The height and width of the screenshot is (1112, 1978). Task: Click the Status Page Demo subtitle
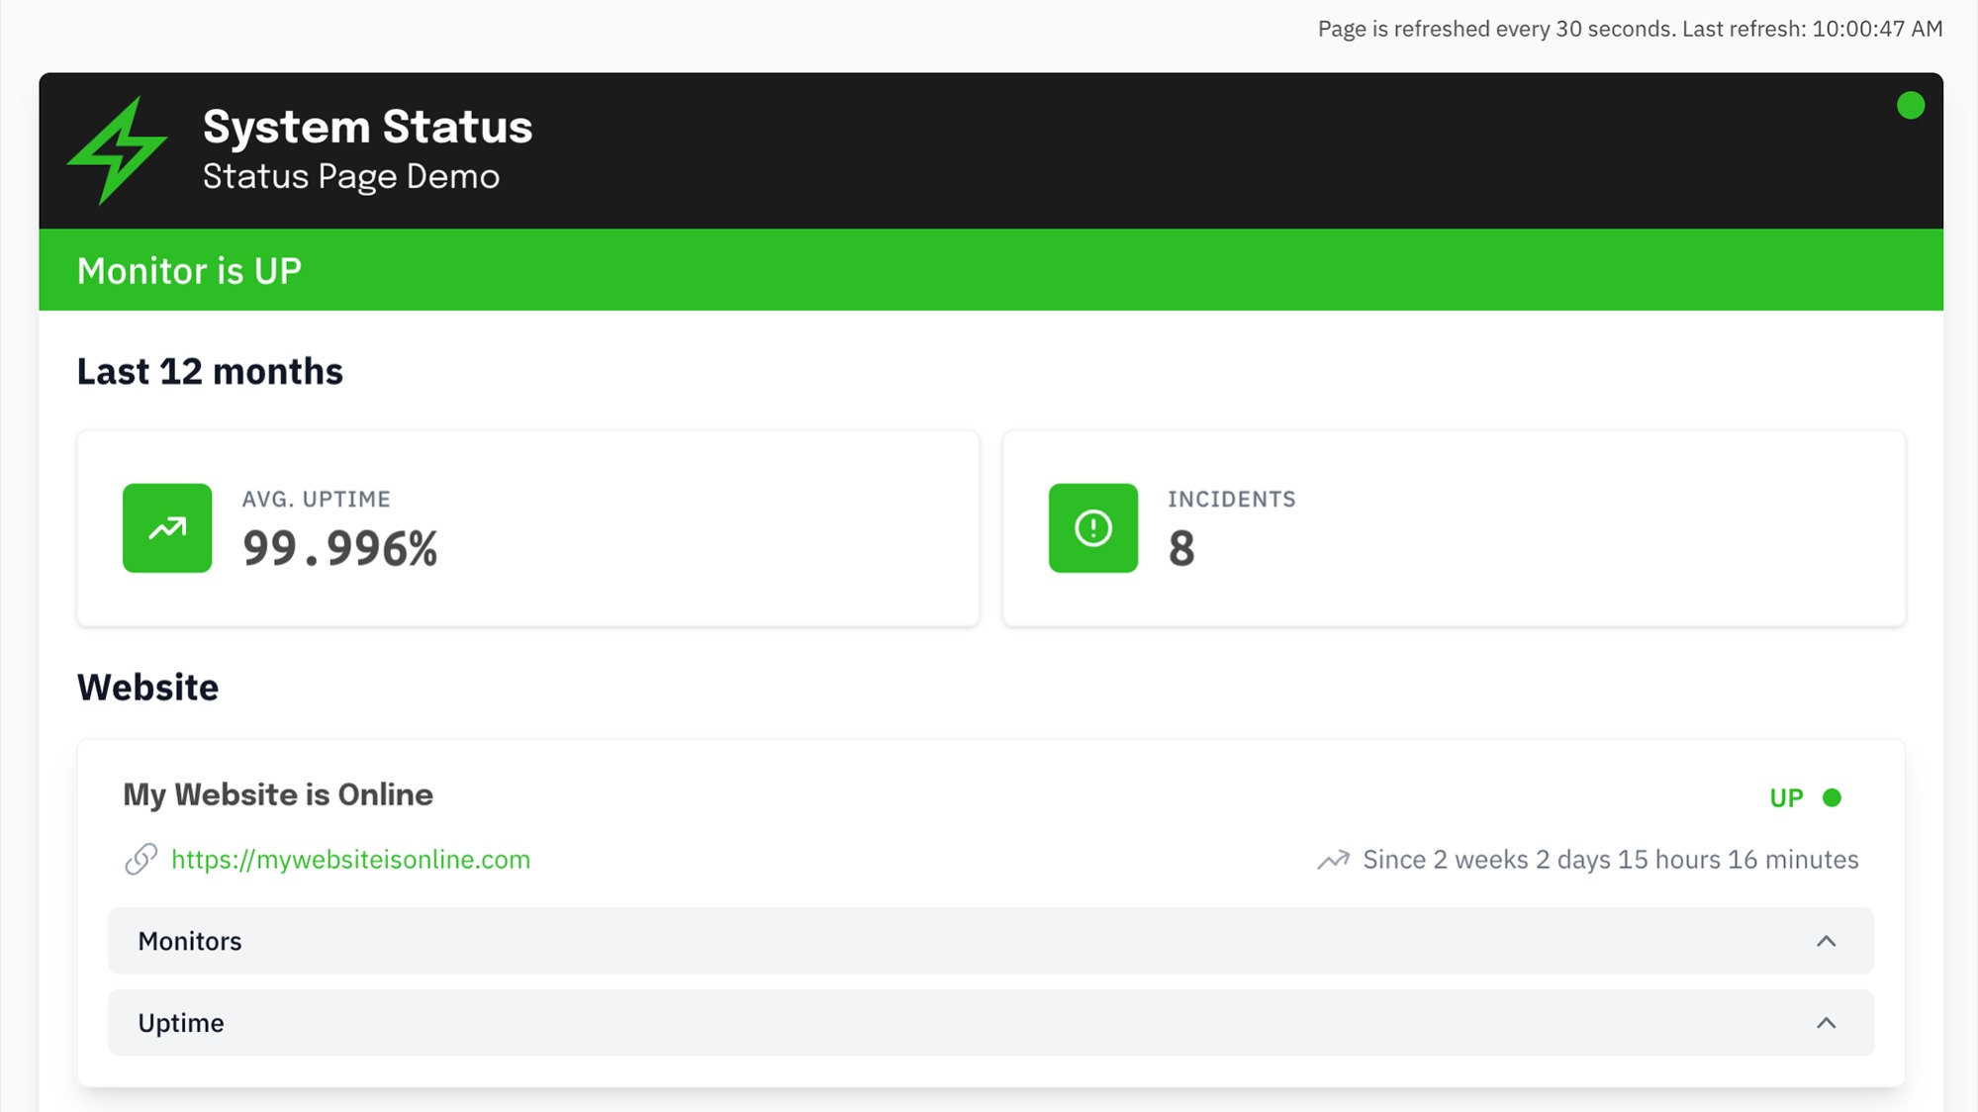coord(351,176)
